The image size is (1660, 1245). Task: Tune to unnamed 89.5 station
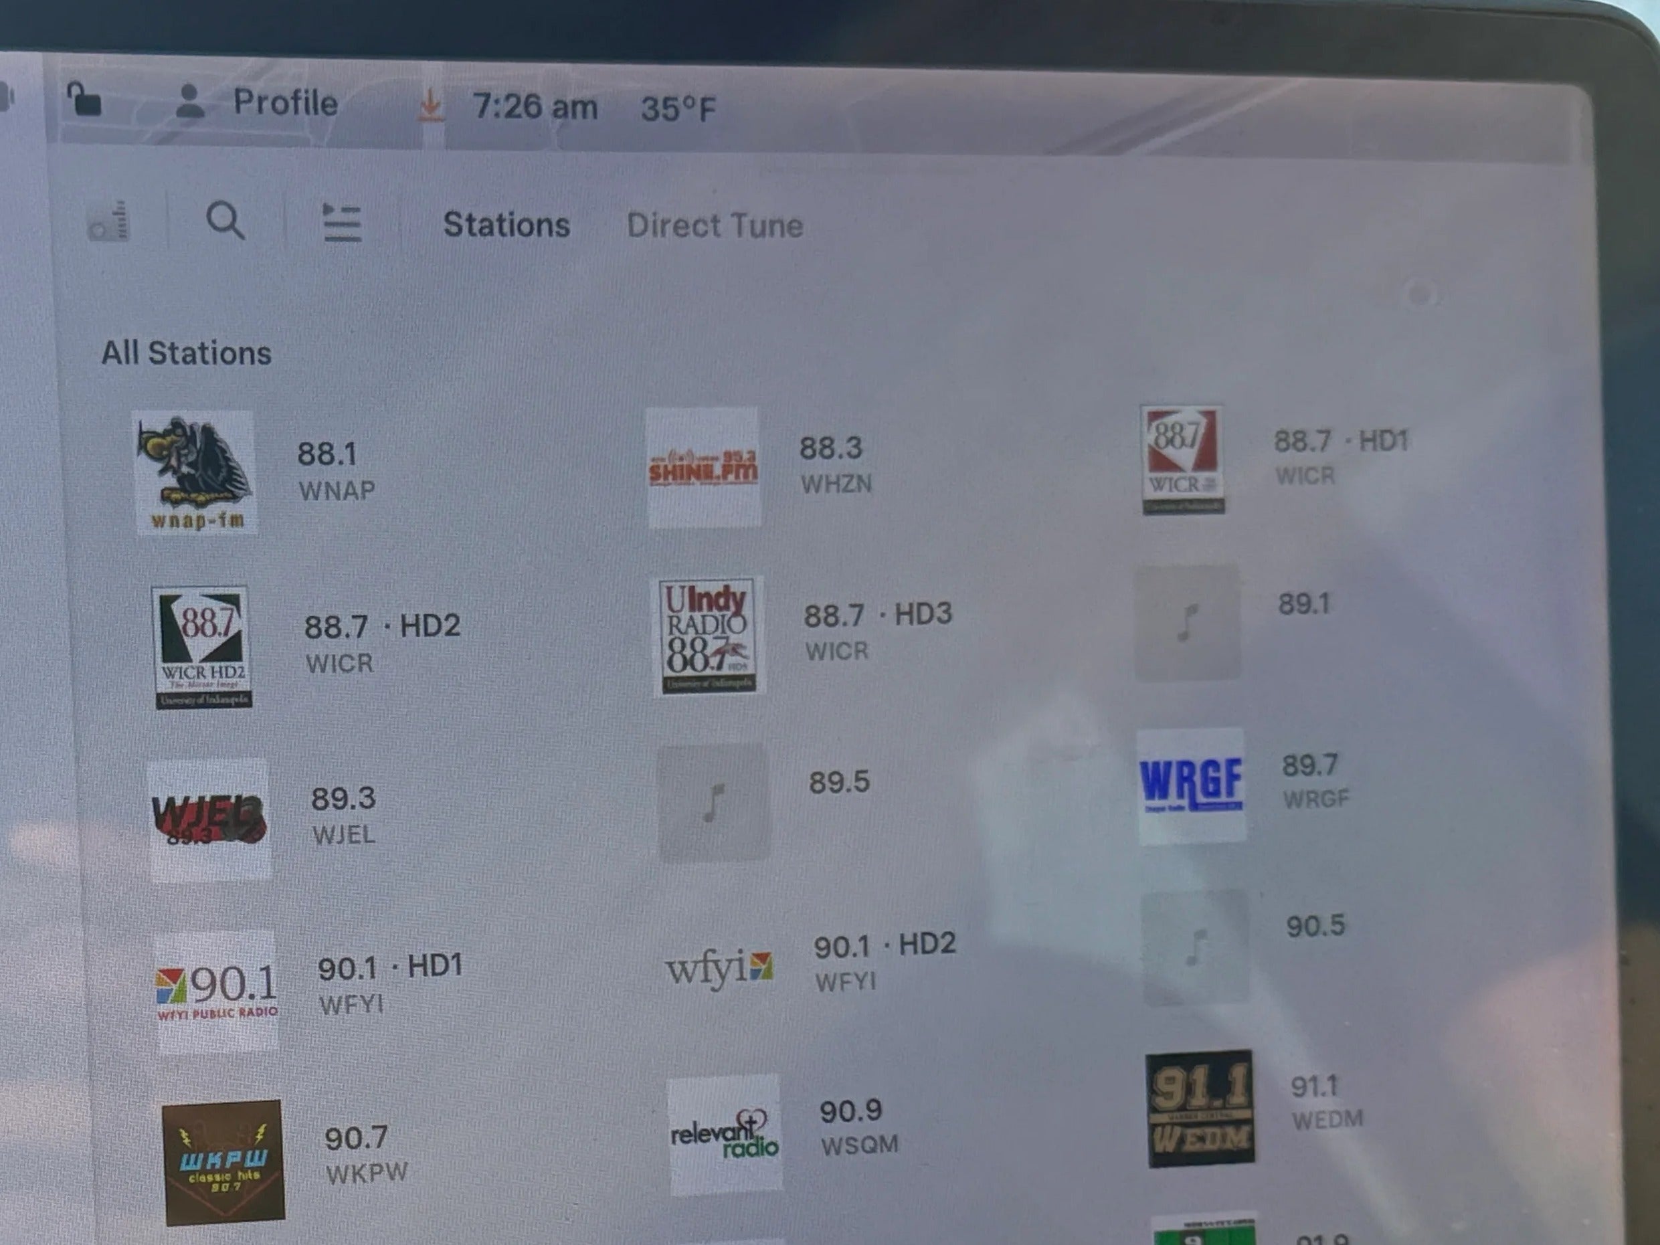click(x=838, y=783)
